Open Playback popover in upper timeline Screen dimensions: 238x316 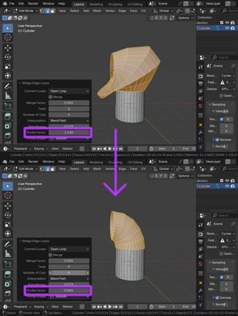click(x=22, y=149)
